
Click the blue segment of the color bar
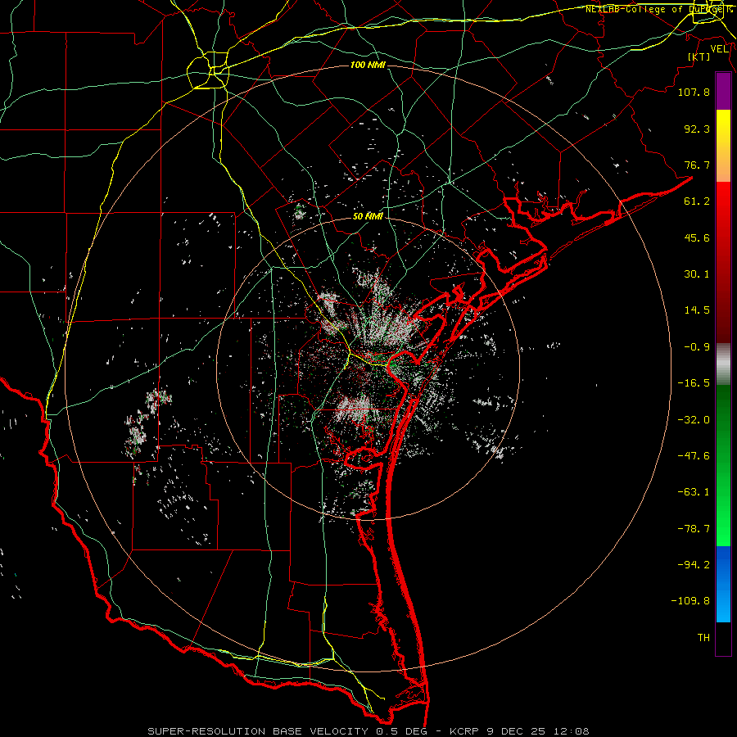point(723,584)
